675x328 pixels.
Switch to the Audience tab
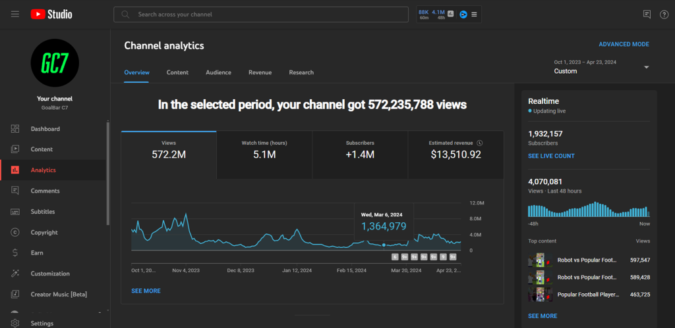[218, 72]
